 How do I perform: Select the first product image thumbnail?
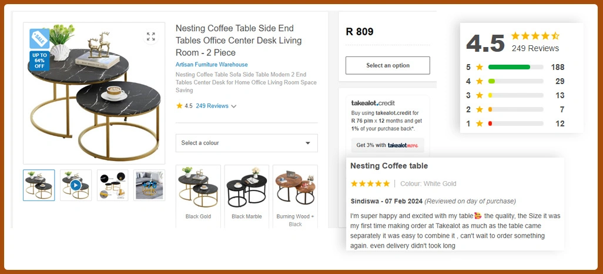click(x=39, y=185)
